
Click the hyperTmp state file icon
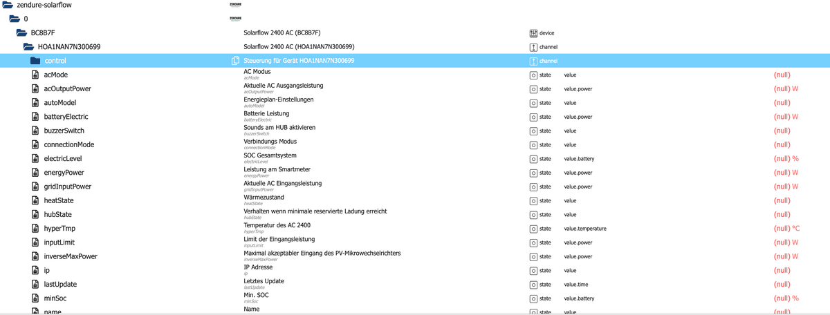pos(35,229)
